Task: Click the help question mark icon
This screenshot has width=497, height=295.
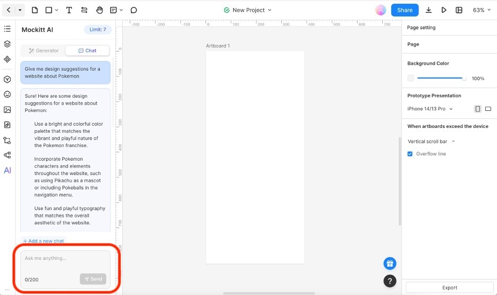Action: tap(390, 281)
